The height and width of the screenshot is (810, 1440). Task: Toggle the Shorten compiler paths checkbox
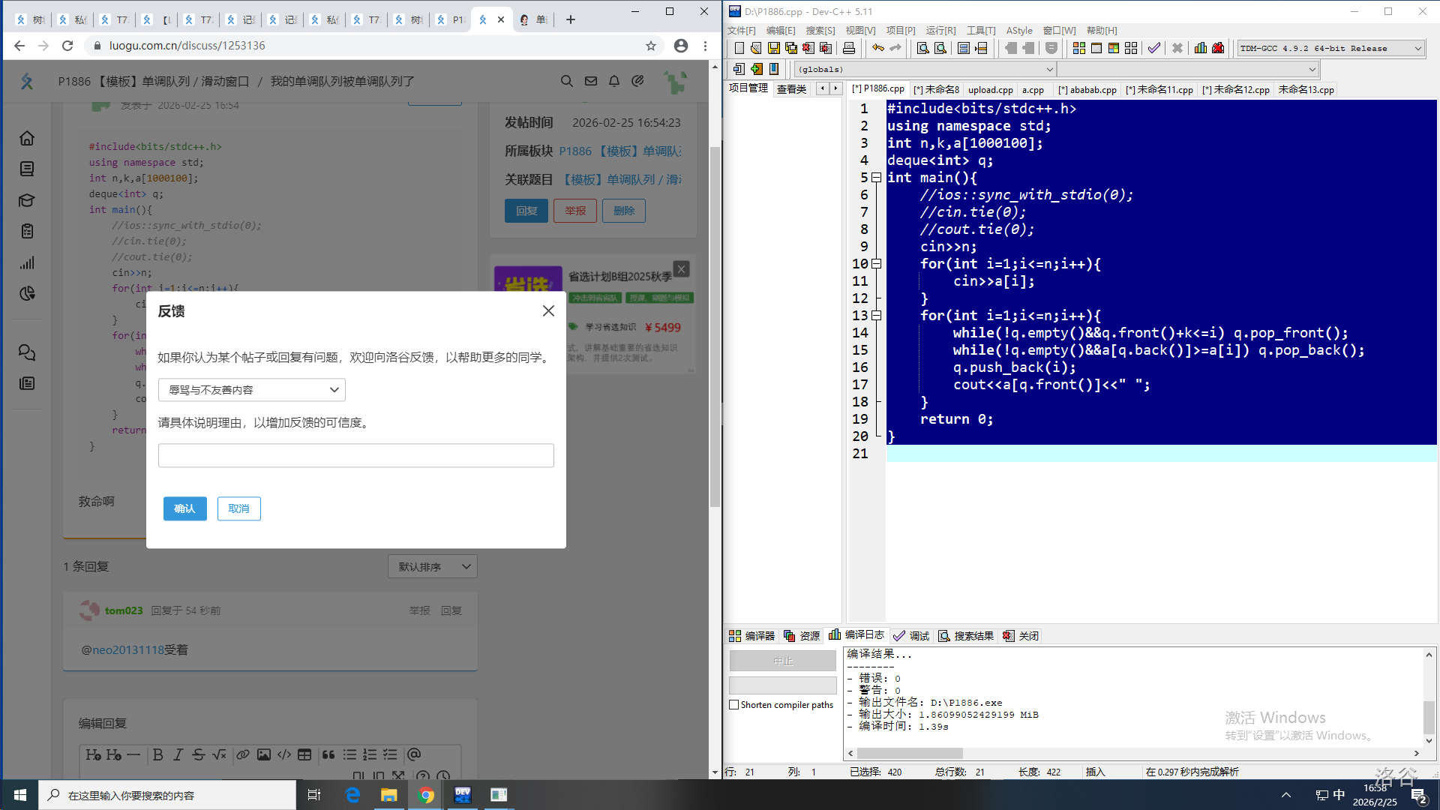pos(734,705)
